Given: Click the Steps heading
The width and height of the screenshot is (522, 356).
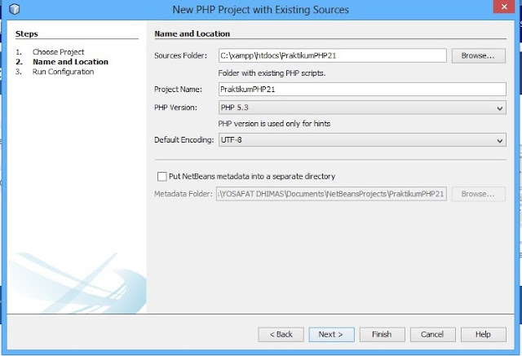Looking at the screenshot, I should 27,33.
